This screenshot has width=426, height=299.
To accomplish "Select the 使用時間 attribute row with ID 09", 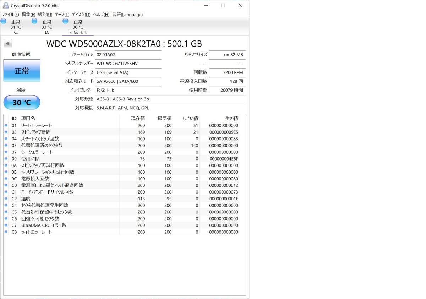I will click(x=121, y=159).
